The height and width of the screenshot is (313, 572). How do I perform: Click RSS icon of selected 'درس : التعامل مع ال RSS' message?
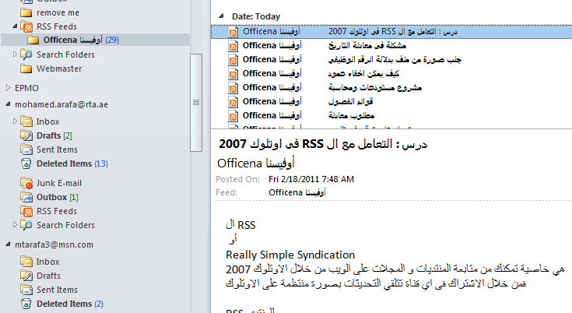(x=233, y=32)
